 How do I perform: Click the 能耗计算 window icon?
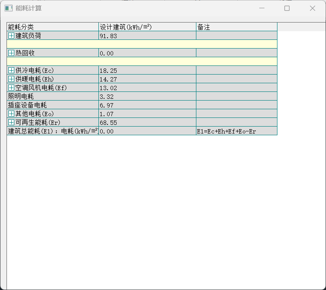(x=9, y=8)
